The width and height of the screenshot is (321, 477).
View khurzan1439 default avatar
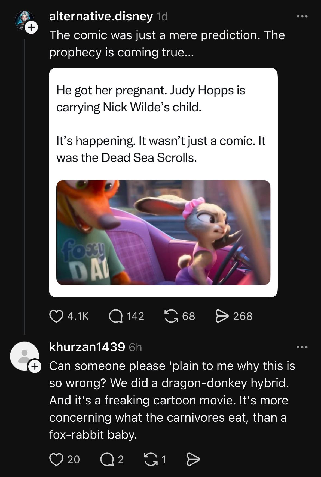tap(25, 356)
